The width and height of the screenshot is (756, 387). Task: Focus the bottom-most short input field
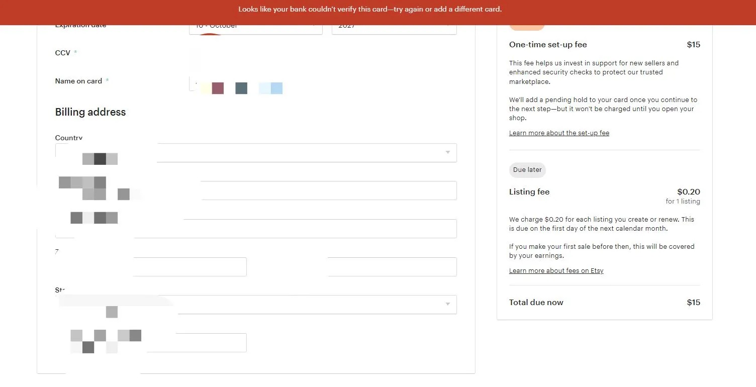click(151, 343)
